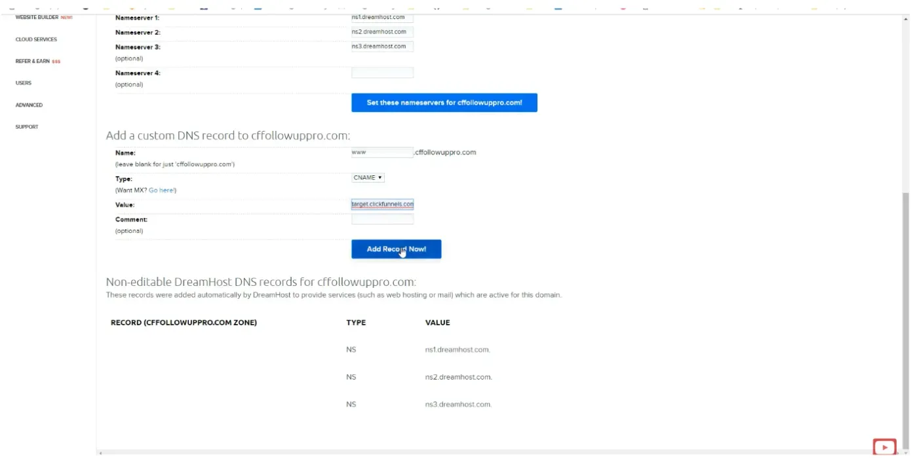Click the 'Add a custom DNS record' heading
Screen dimensions: 913x460
point(228,136)
